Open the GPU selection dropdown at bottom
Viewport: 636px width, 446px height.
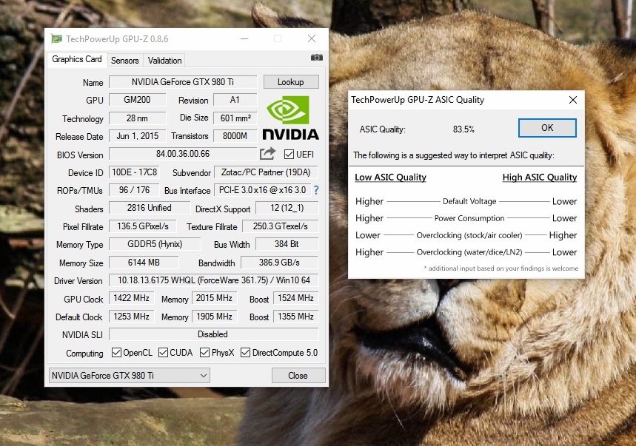[x=130, y=376]
